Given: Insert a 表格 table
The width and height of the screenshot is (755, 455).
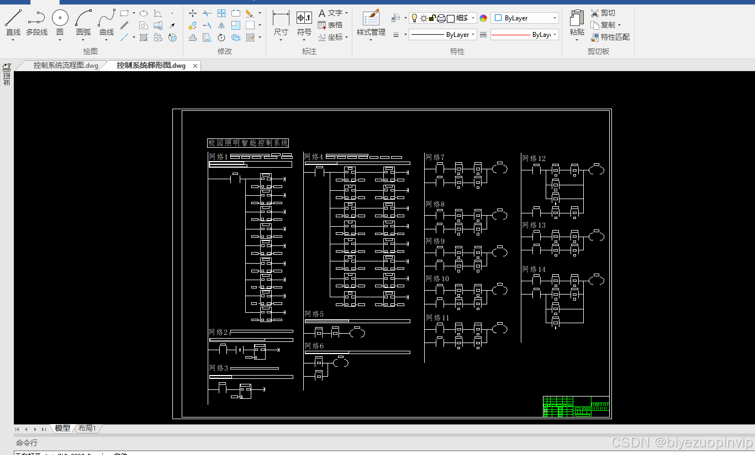Looking at the screenshot, I should 330,25.
